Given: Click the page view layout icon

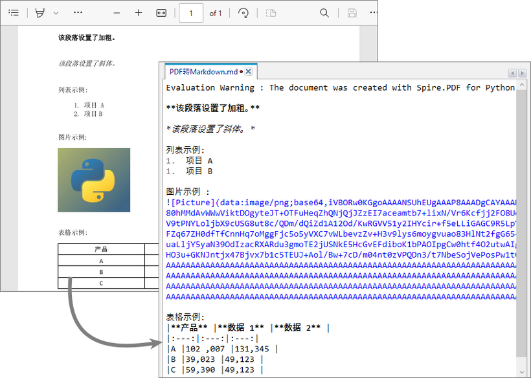Looking at the screenshot, I should point(271,13).
